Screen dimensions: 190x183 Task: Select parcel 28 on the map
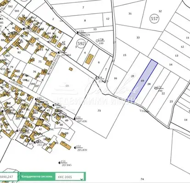point(133,76)
